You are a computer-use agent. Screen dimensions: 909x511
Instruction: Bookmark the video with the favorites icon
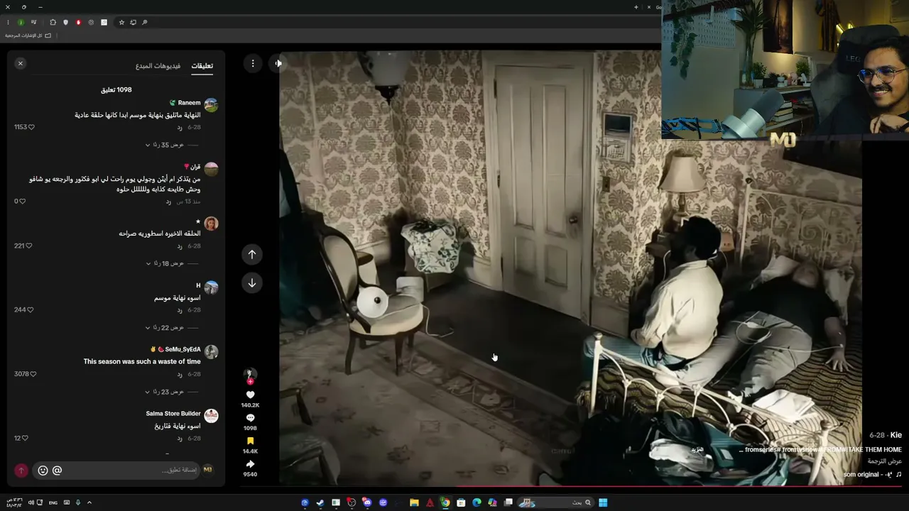coord(250,441)
